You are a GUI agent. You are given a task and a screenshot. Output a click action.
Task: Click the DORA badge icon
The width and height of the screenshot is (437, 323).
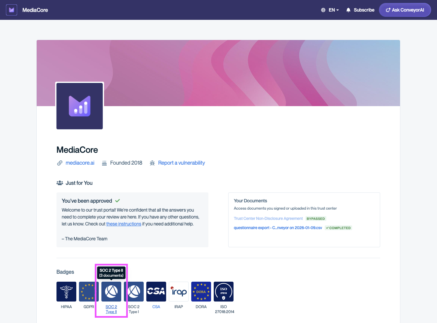pos(201,292)
